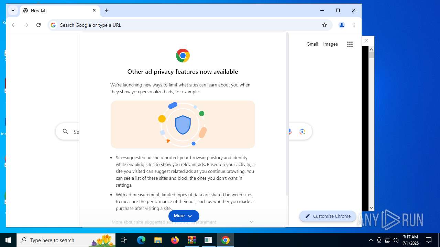
Task: Click the background window scroll-down arrow
Action: (371, 208)
